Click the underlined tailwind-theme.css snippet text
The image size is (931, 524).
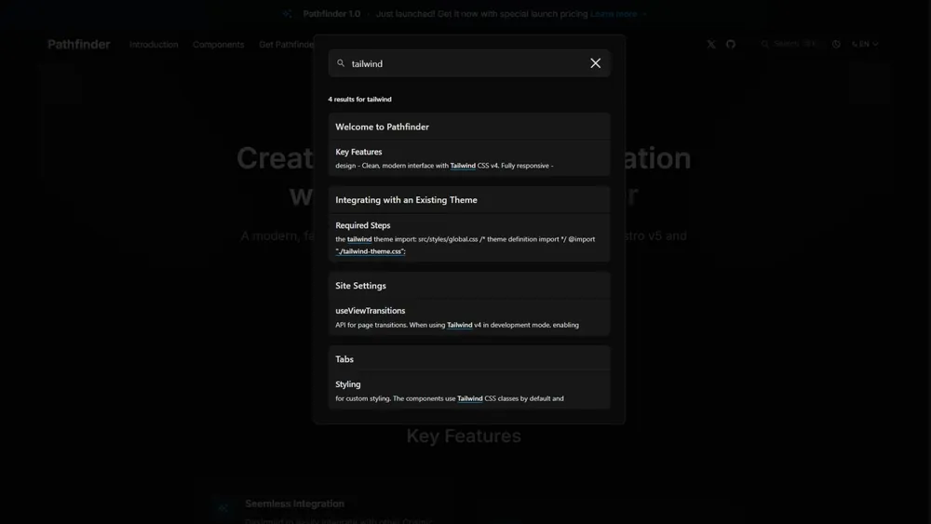(371, 251)
